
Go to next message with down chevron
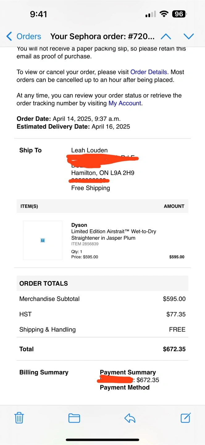(188, 36)
